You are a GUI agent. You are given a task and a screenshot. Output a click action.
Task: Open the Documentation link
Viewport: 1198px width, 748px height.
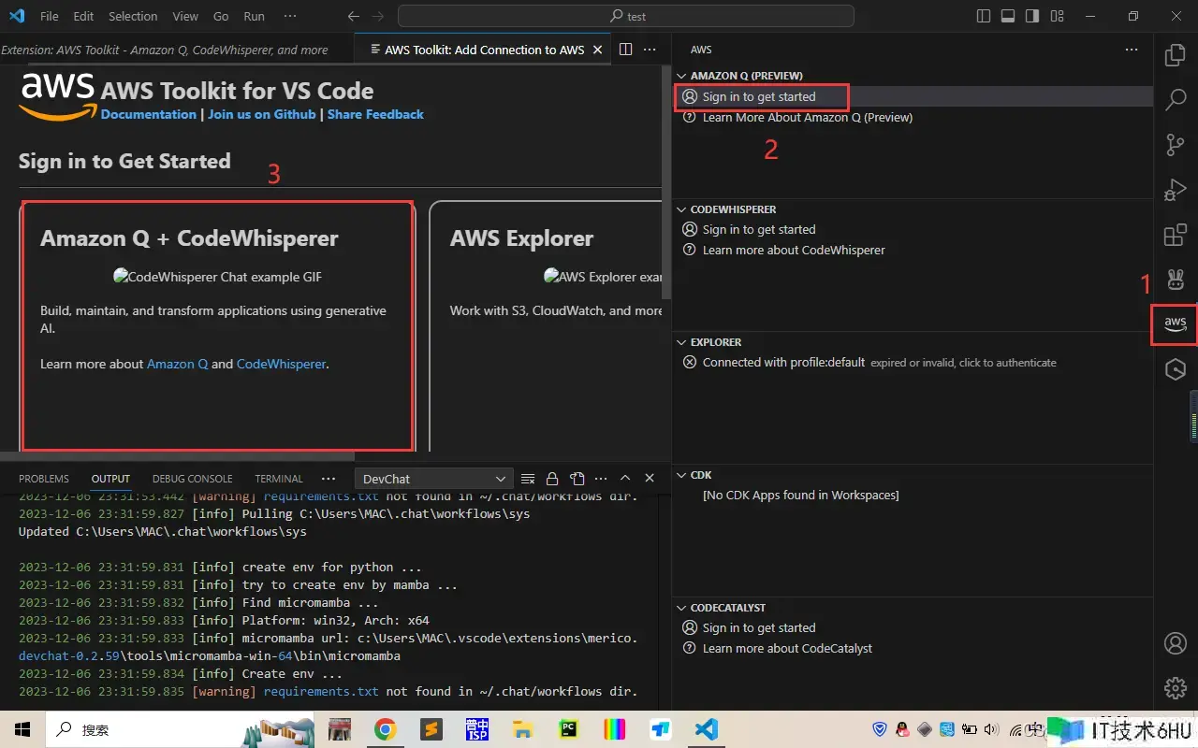(x=149, y=114)
